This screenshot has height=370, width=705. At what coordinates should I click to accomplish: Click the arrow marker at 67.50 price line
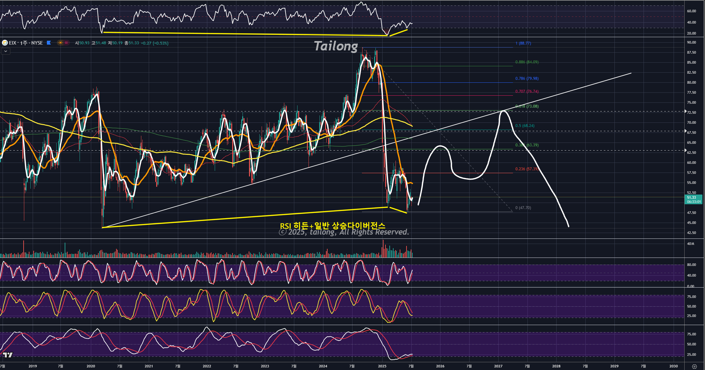pyautogui.click(x=686, y=131)
